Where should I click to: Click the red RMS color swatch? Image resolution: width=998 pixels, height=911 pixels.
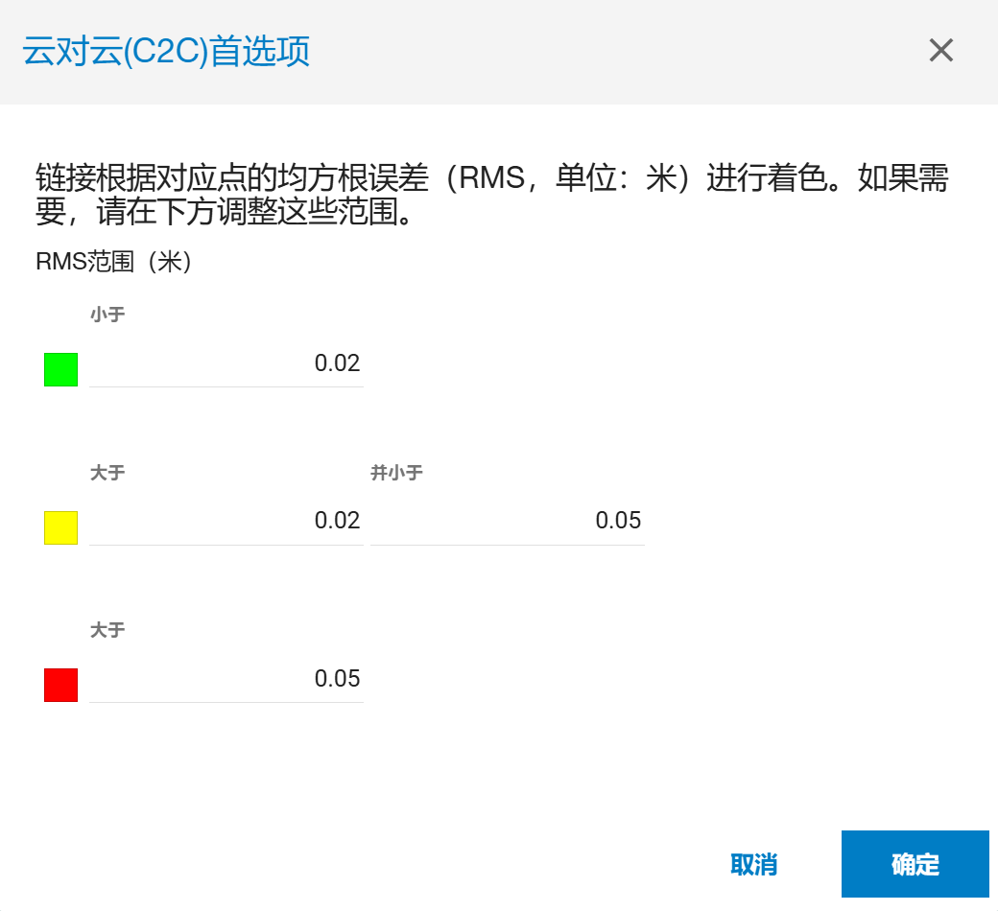[60, 685]
